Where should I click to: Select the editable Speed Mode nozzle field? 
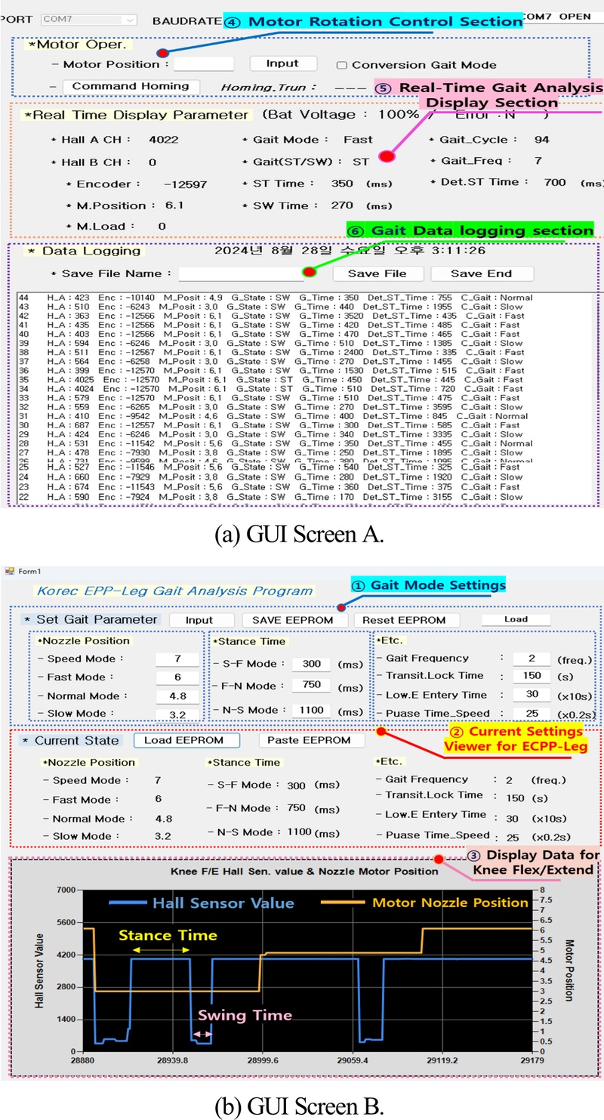177,658
